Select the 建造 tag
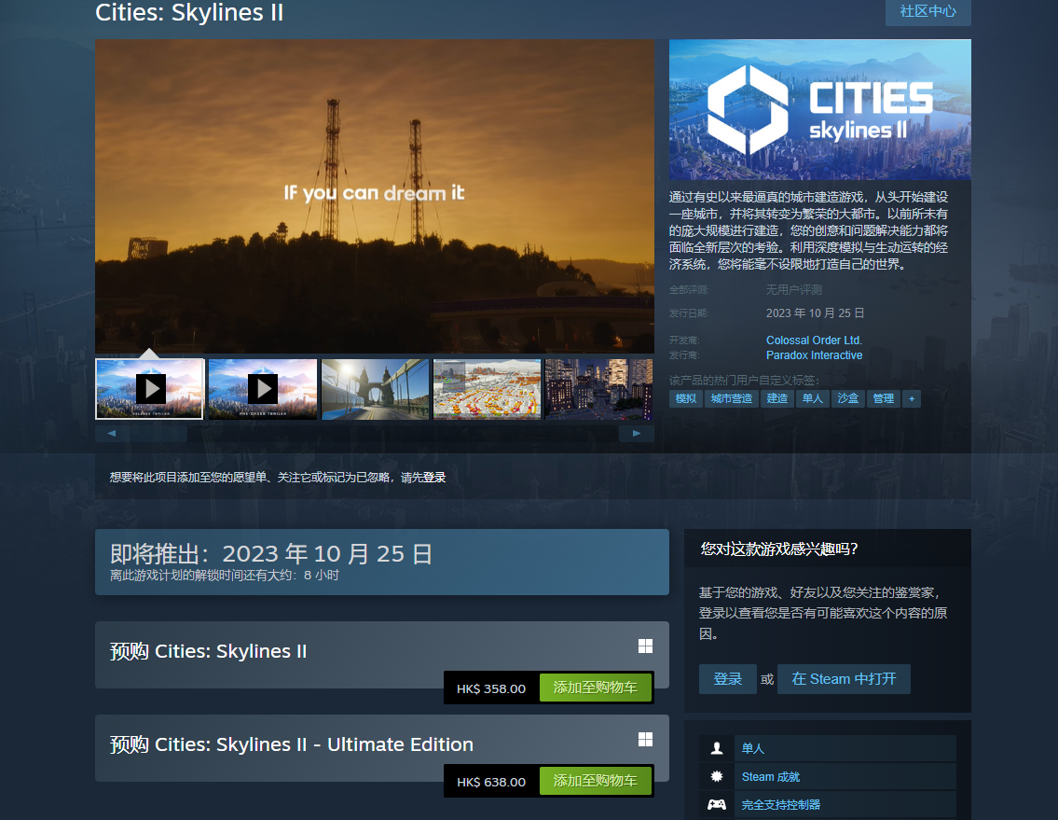This screenshot has width=1058, height=820. [777, 398]
